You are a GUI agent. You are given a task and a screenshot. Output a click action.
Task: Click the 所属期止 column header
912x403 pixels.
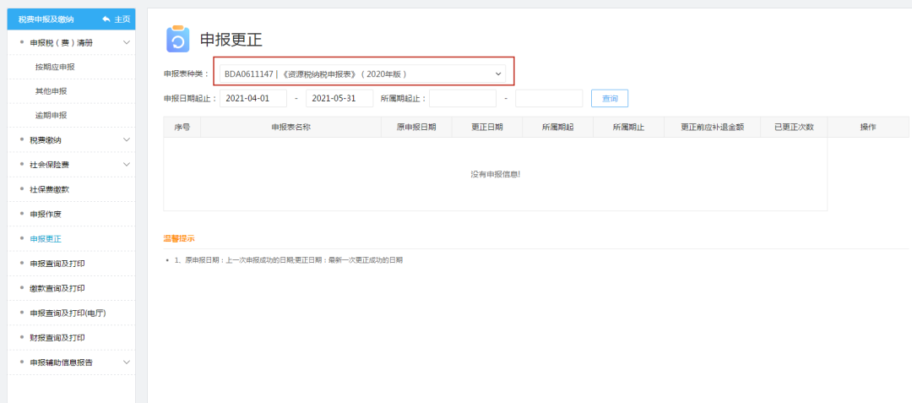pos(629,127)
